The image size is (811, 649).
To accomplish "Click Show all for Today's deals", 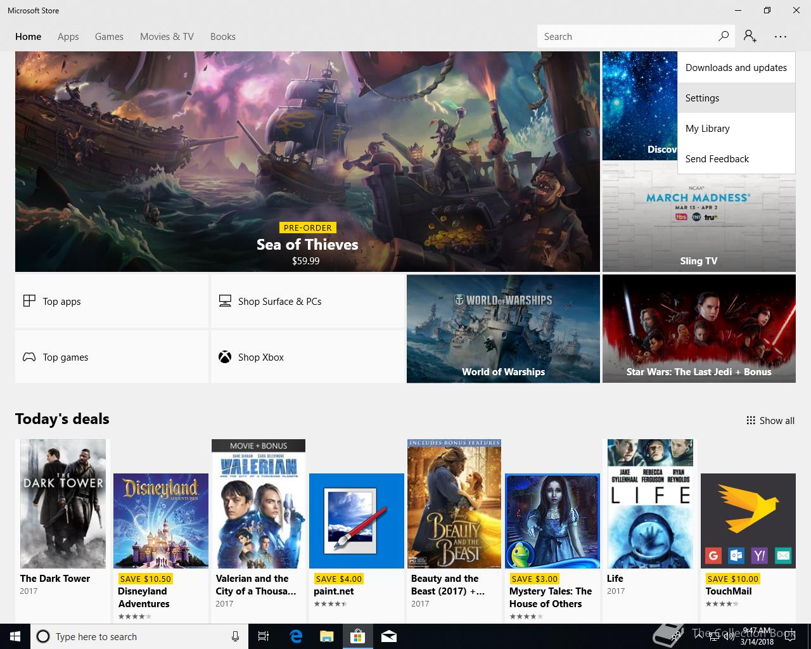I will click(770, 420).
